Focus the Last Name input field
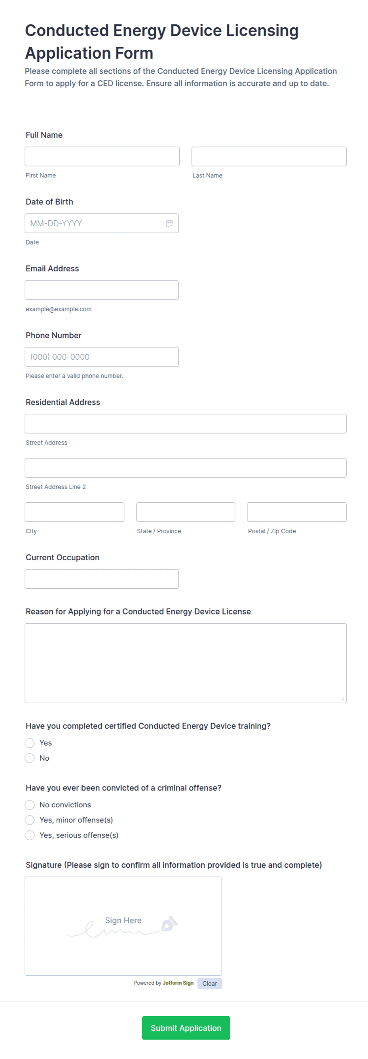This screenshot has width=368, height=1059. click(269, 156)
